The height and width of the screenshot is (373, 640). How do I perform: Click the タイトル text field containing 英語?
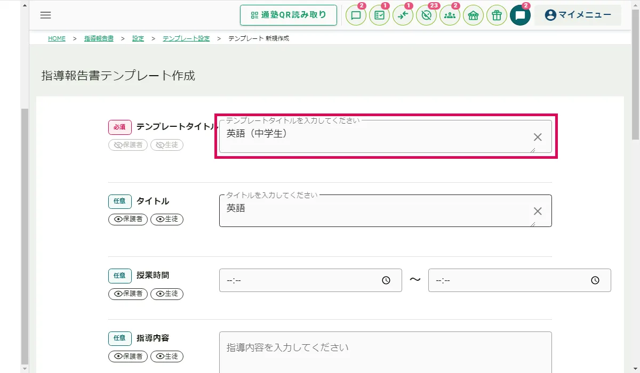coord(386,210)
